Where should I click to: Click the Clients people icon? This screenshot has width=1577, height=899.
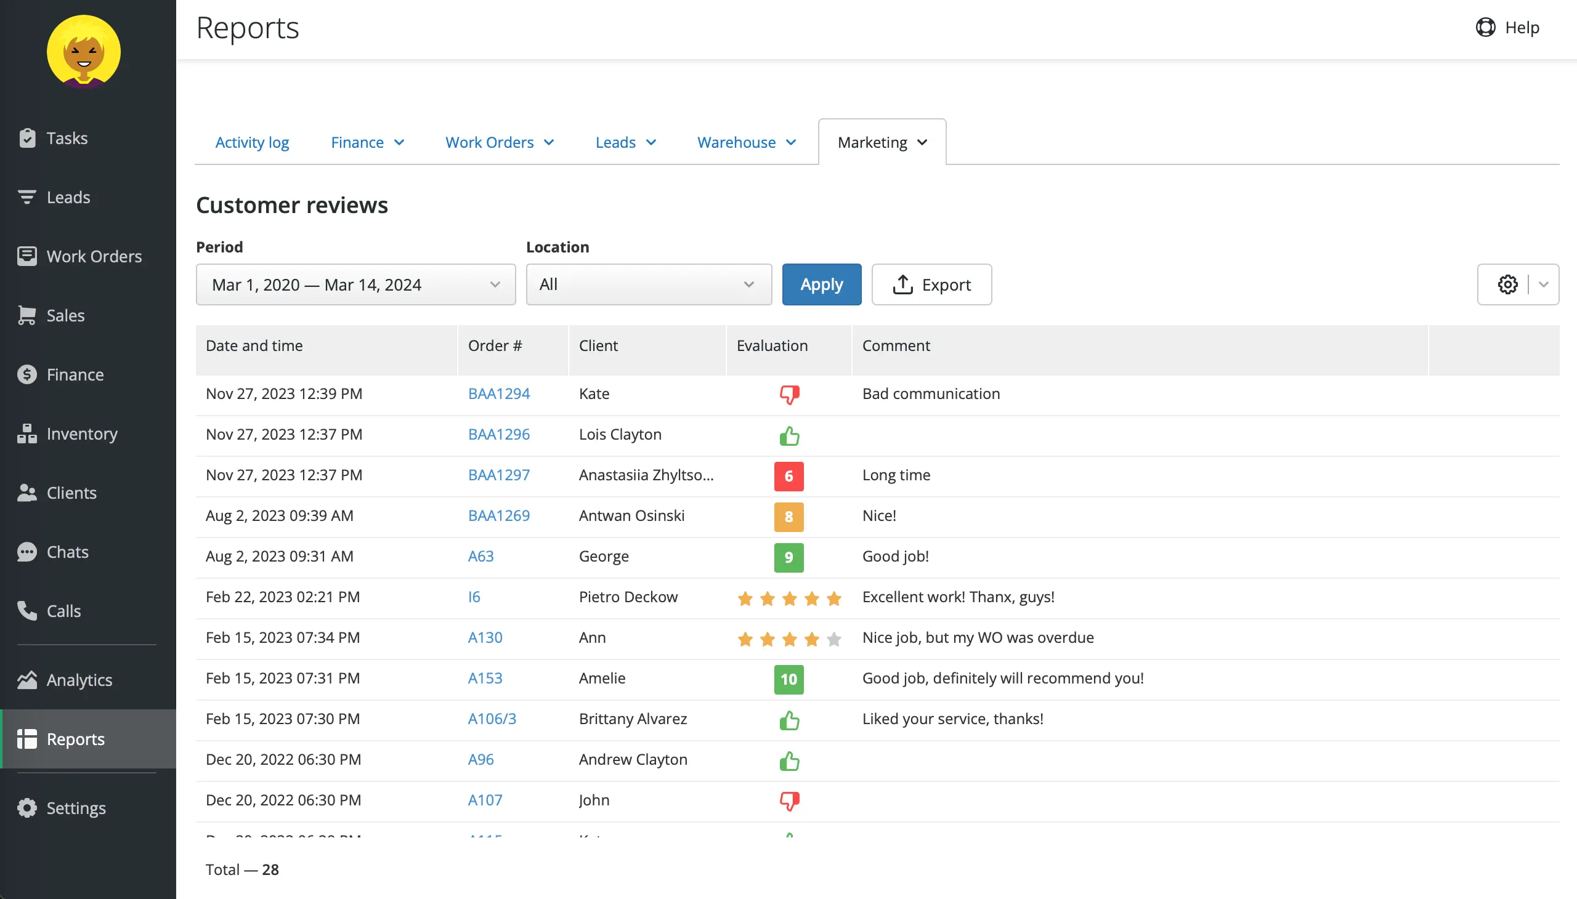(27, 493)
